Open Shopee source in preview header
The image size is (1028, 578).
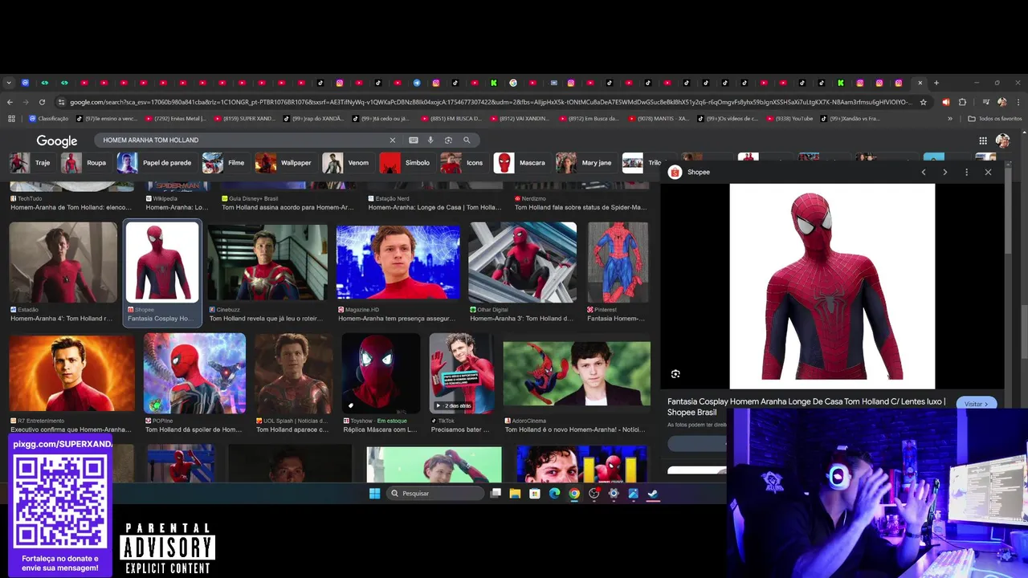(x=690, y=172)
